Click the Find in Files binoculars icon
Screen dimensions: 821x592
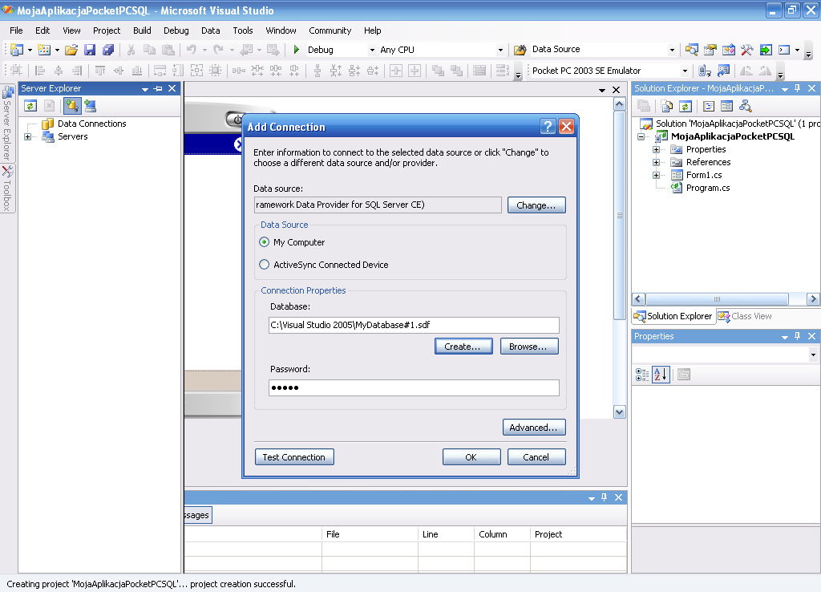tap(520, 50)
